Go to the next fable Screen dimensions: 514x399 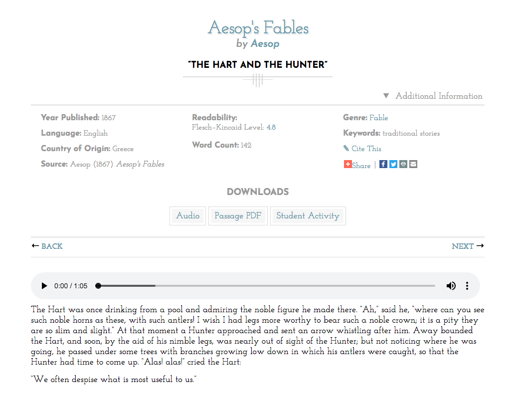point(467,246)
